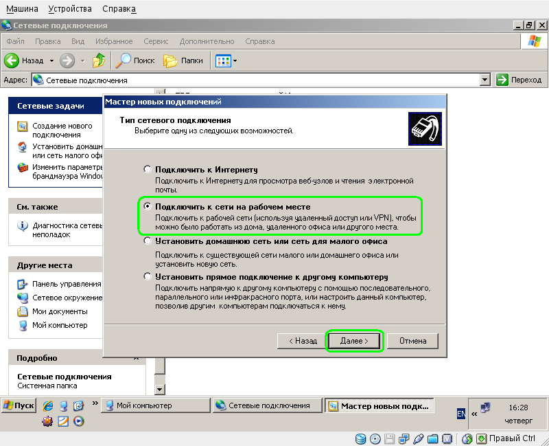Open 'Мои документы' link

tap(60, 311)
